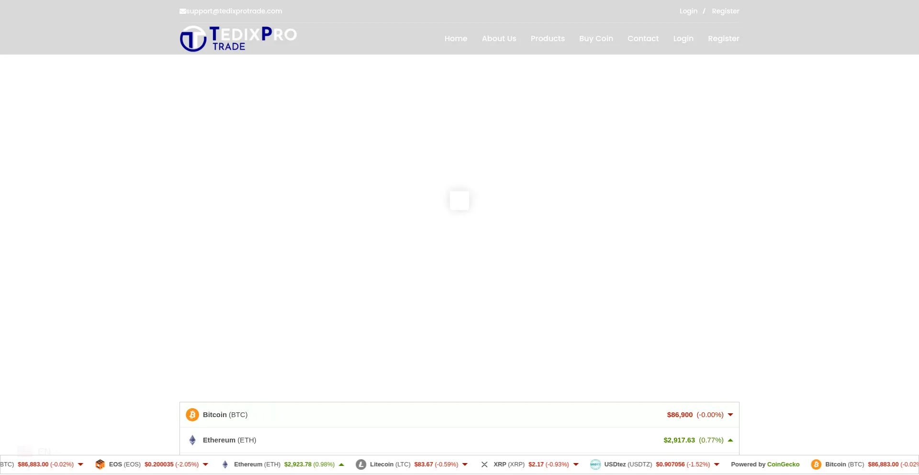
Task: Click the support@tedixprotrade.com email address
Action: point(234,11)
